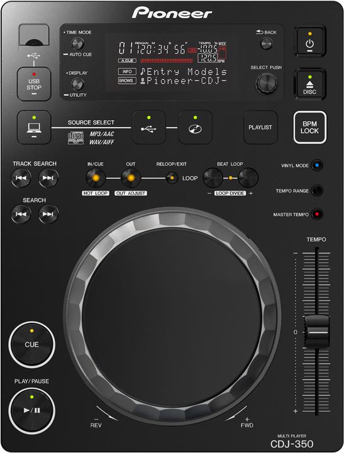Click the DISPLAY / UTILITY button
Screen dimensions: 344x453
pos(77,84)
